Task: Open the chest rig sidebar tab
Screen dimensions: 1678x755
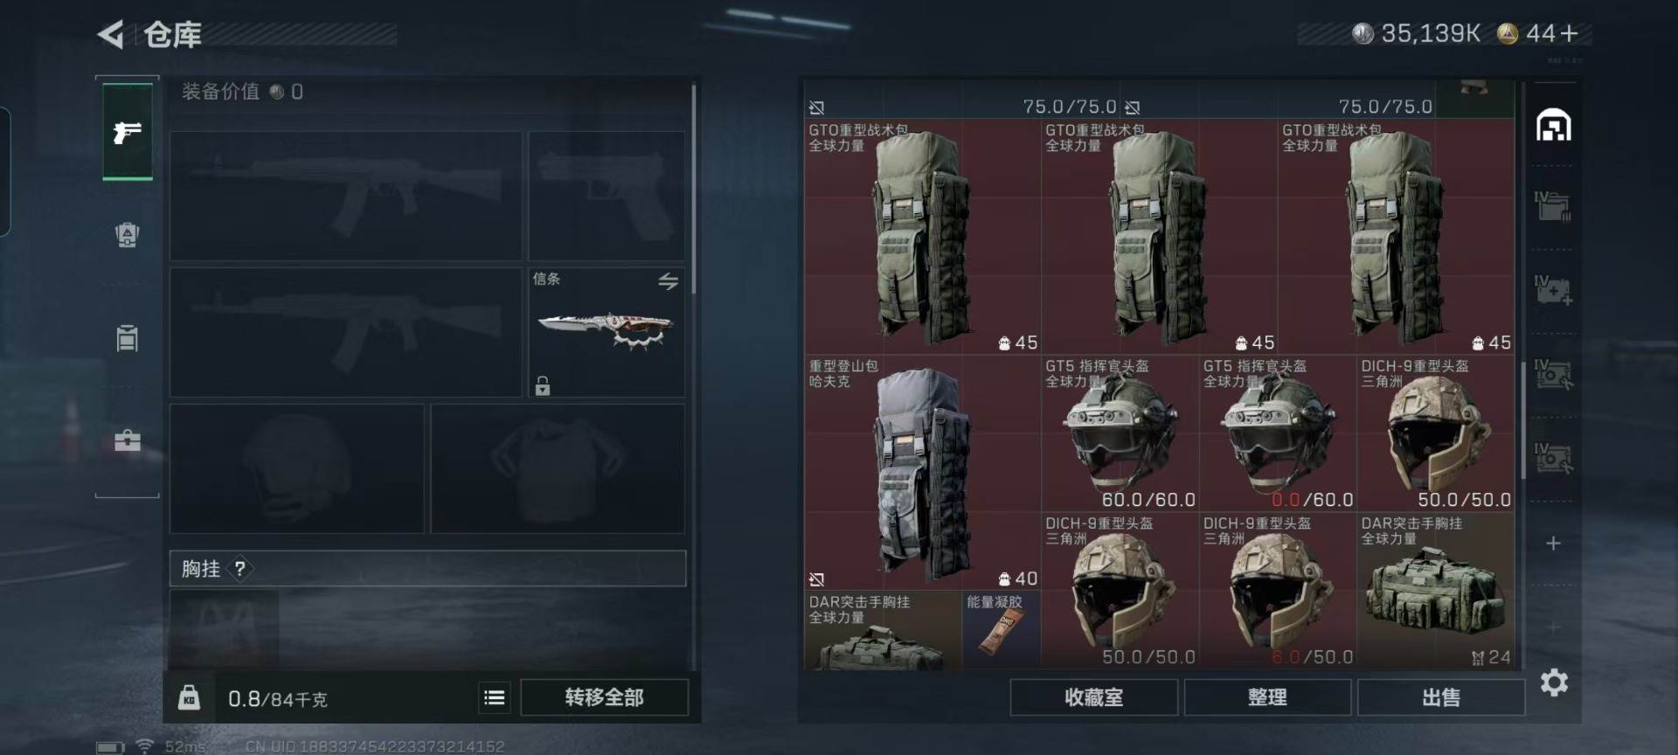Action: [128, 337]
